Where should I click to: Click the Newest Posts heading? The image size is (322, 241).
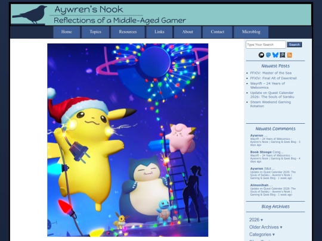point(275,66)
